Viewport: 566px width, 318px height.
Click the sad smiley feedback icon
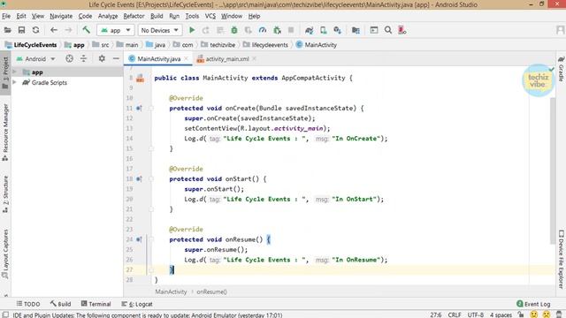547,314
